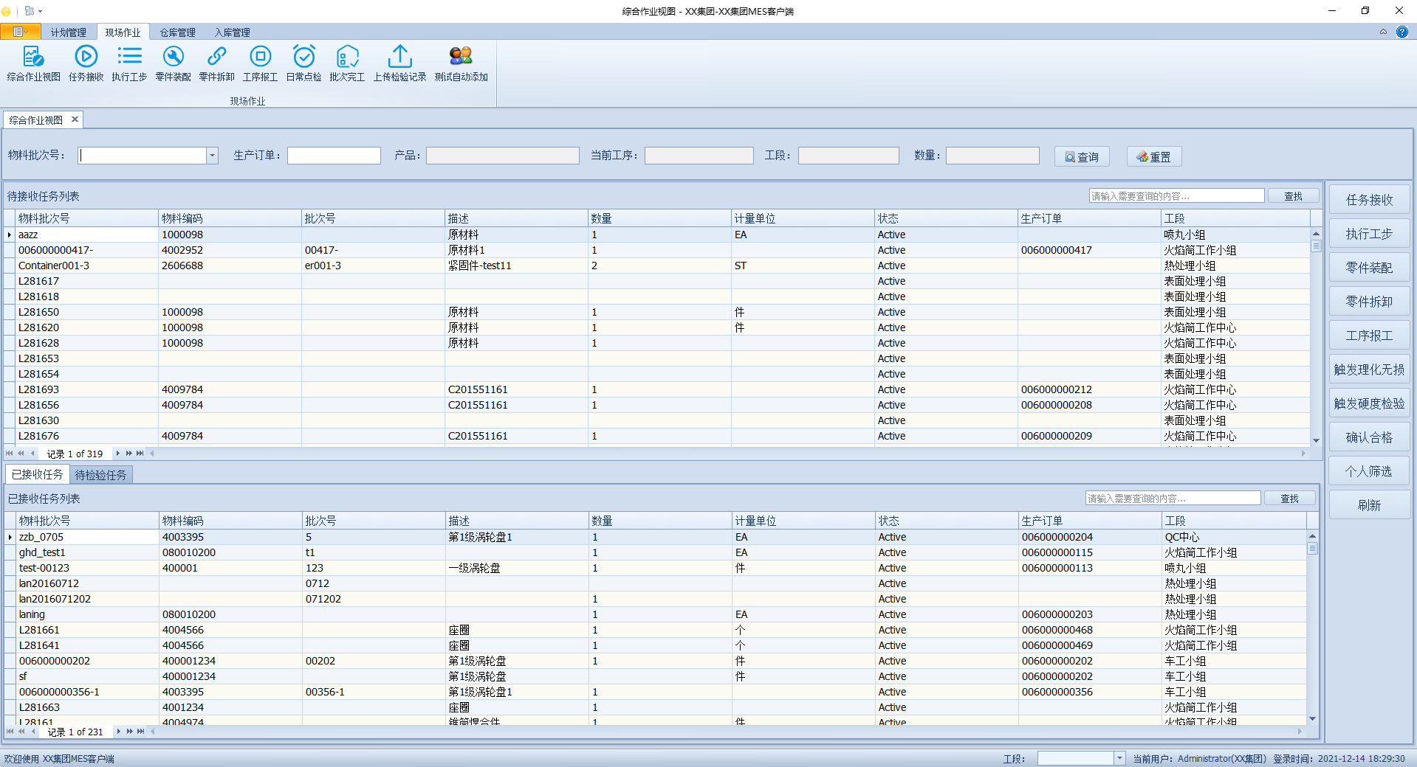Click received list vertical scrollbar down arrow
Viewport: 1417px width, 767px height.
click(x=1312, y=718)
